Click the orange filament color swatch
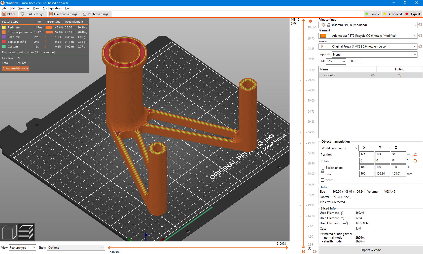Image resolution: width=423 pixels, height=254 pixels. [323, 36]
